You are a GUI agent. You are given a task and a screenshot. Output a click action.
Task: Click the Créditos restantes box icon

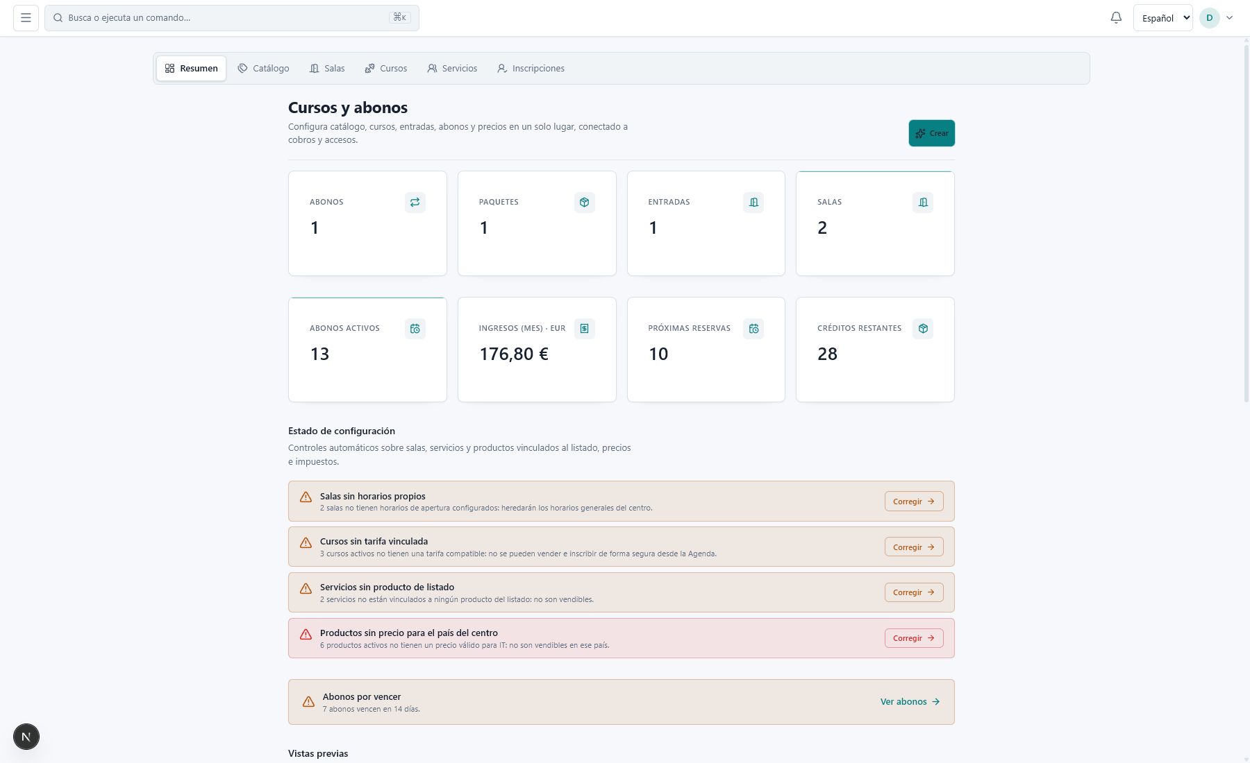923,329
